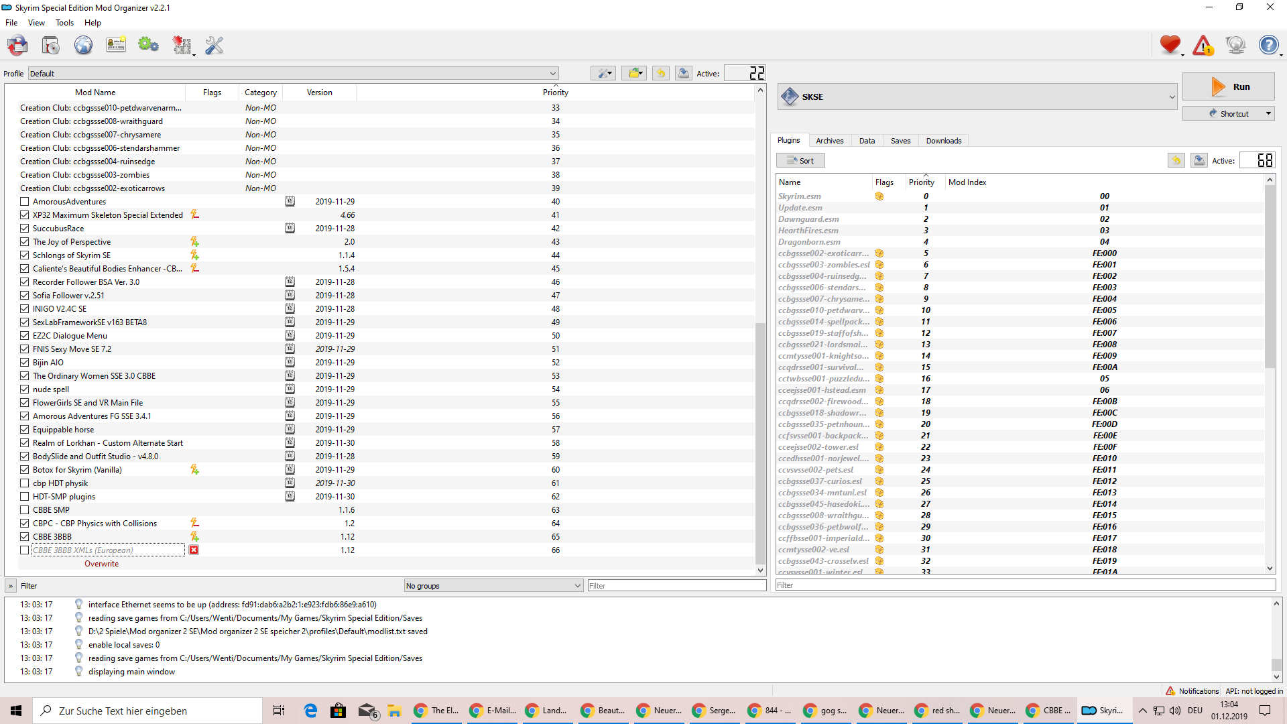Open Microsoft Edge from taskbar
This screenshot has height=724, width=1287.
click(x=310, y=711)
